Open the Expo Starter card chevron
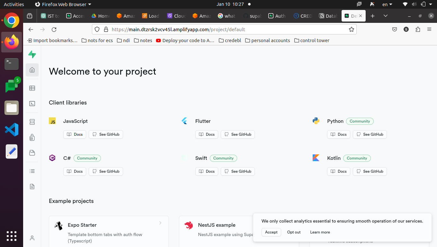This screenshot has height=247, width=437. (x=160, y=223)
